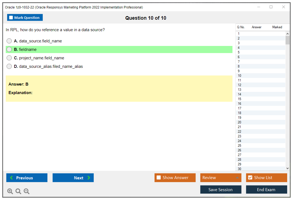Click End Exam
Viewport: 294px width, 201px height.
coord(266,189)
